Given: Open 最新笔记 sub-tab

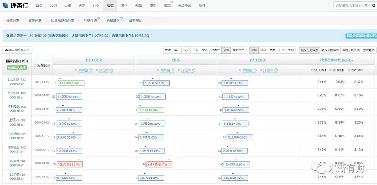Looking at the screenshot, I should click(x=136, y=20).
